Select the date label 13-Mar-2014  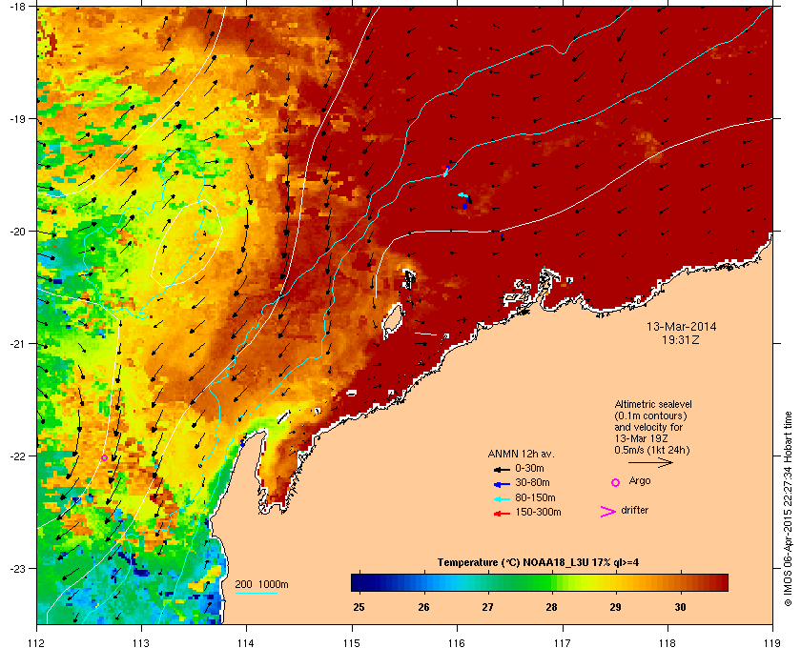pos(681,326)
